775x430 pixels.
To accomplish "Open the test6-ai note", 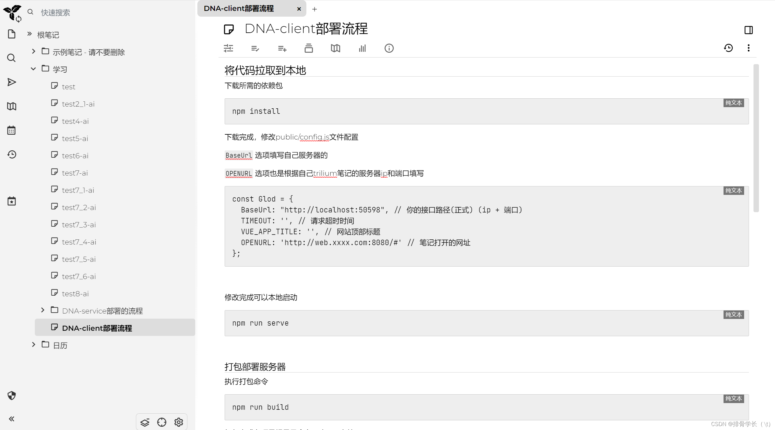I will 75,156.
